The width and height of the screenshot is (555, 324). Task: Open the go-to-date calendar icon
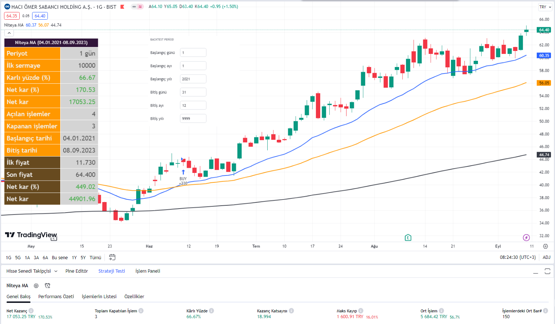coord(112,257)
